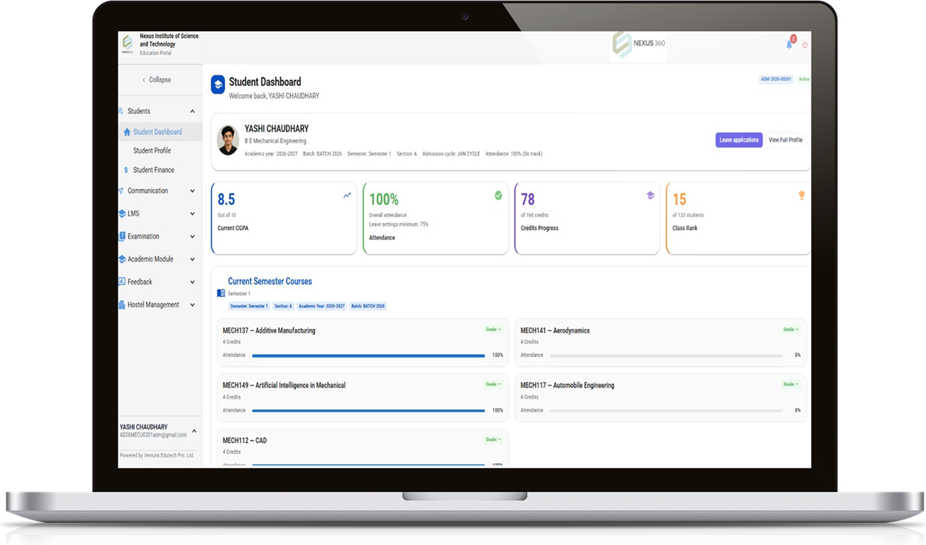The height and width of the screenshot is (545, 926).
Task: Click the Current Semester Courses heading
Action: [270, 281]
